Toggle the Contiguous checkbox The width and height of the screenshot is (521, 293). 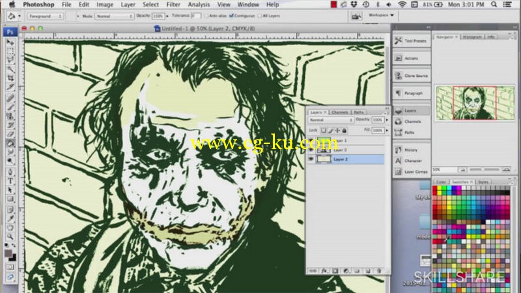tap(232, 16)
